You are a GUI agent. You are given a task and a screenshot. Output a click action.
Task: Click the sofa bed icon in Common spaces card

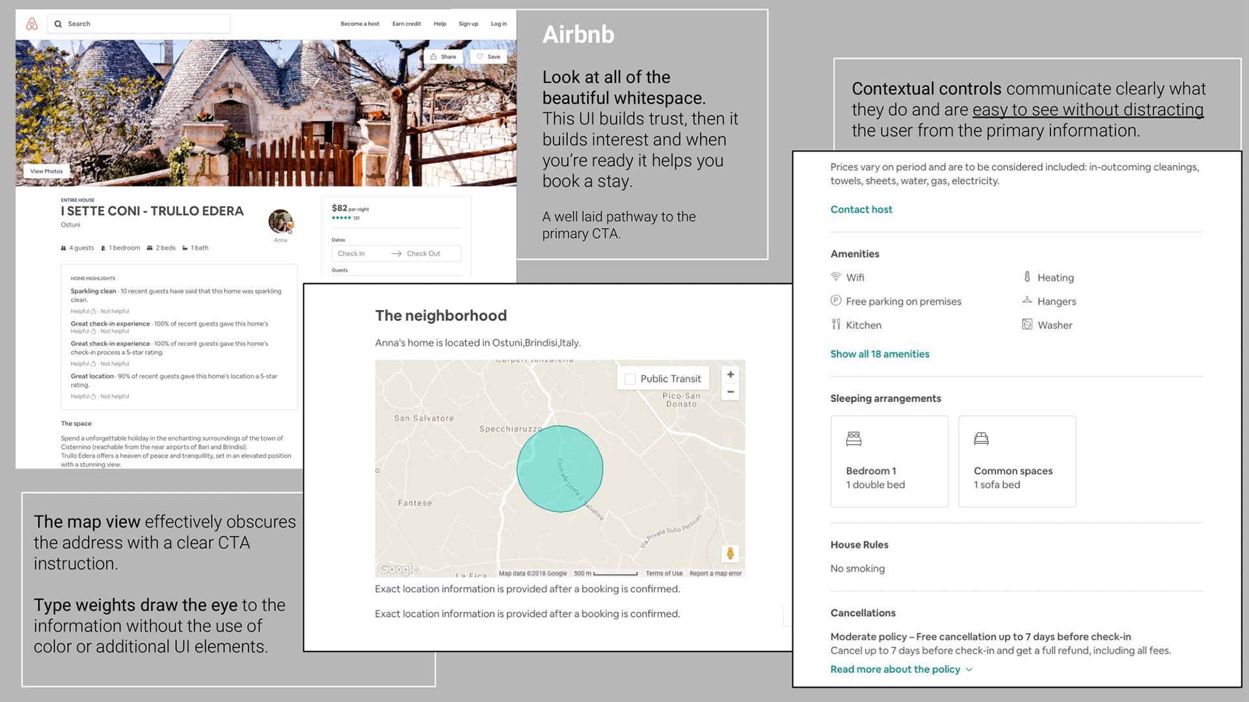[x=981, y=439]
